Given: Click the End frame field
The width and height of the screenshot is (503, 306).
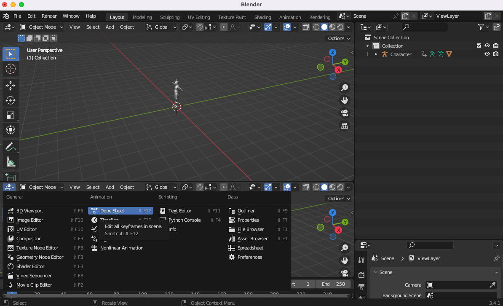Looking at the screenshot, I should pyautogui.click(x=333, y=284).
